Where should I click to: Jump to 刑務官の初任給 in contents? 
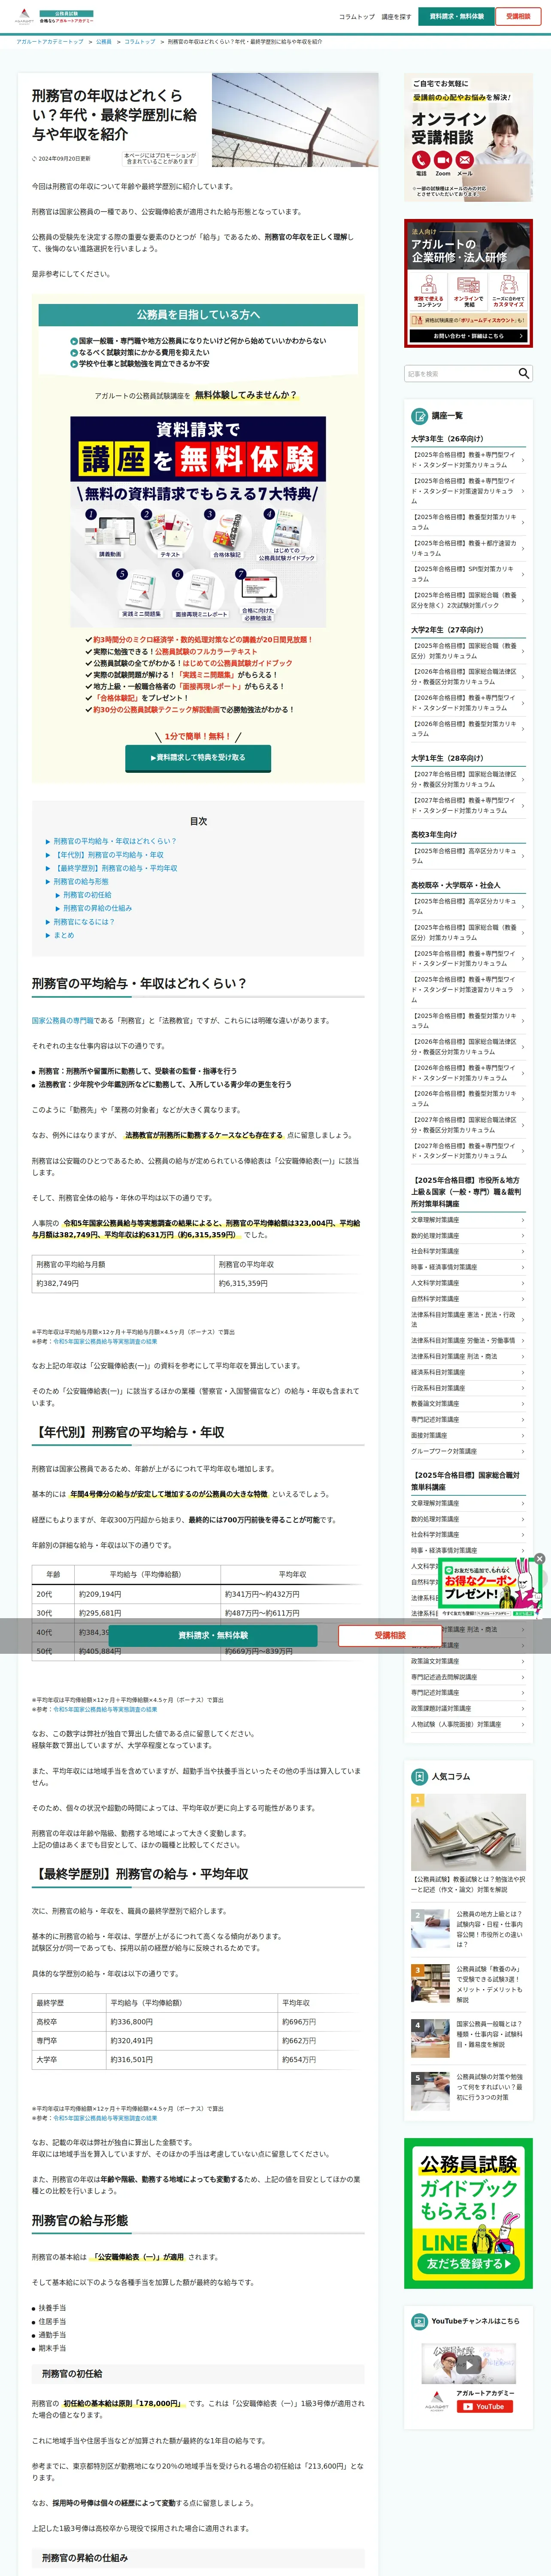pos(87,895)
